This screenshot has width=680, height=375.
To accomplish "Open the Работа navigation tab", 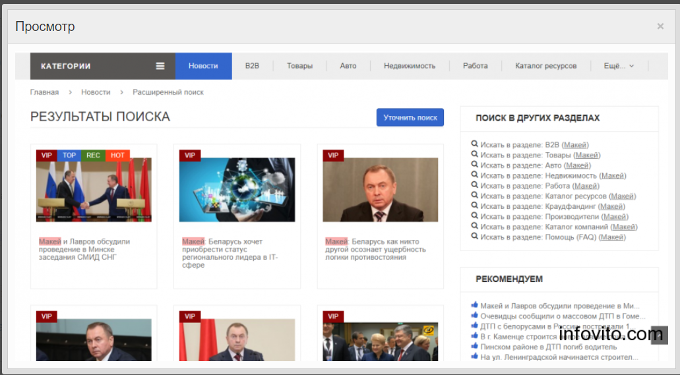I will pyautogui.click(x=476, y=66).
